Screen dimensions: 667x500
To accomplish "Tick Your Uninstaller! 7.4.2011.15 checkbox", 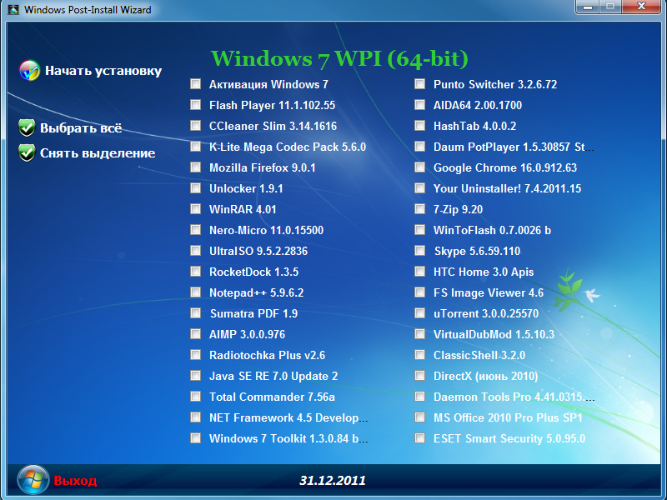I will click(420, 188).
